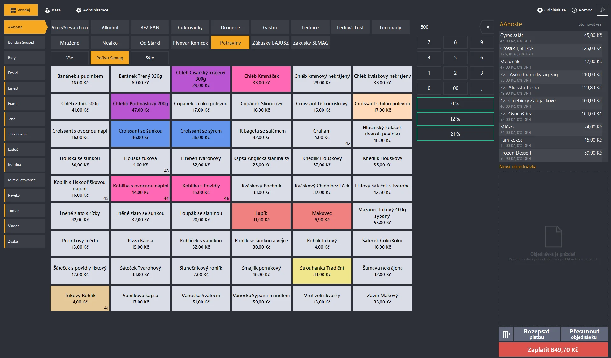Select 21 % tax rate
Screen dimensions: 611x358
click(455, 134)
